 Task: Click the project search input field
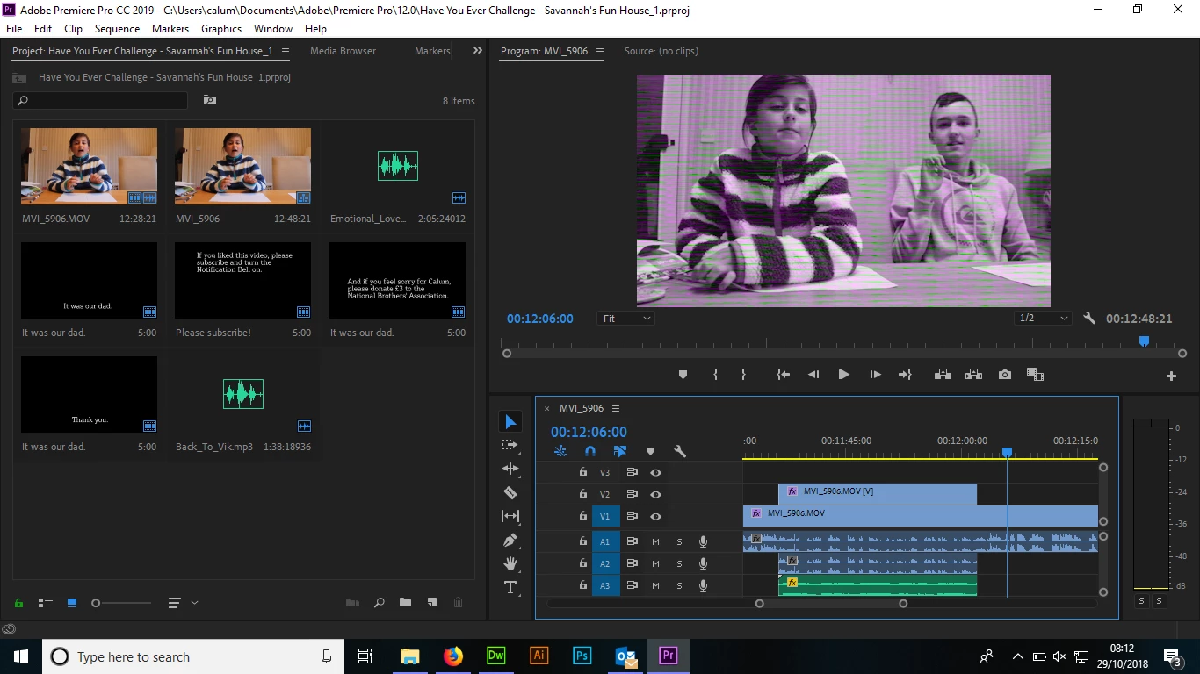coord(100,101)
